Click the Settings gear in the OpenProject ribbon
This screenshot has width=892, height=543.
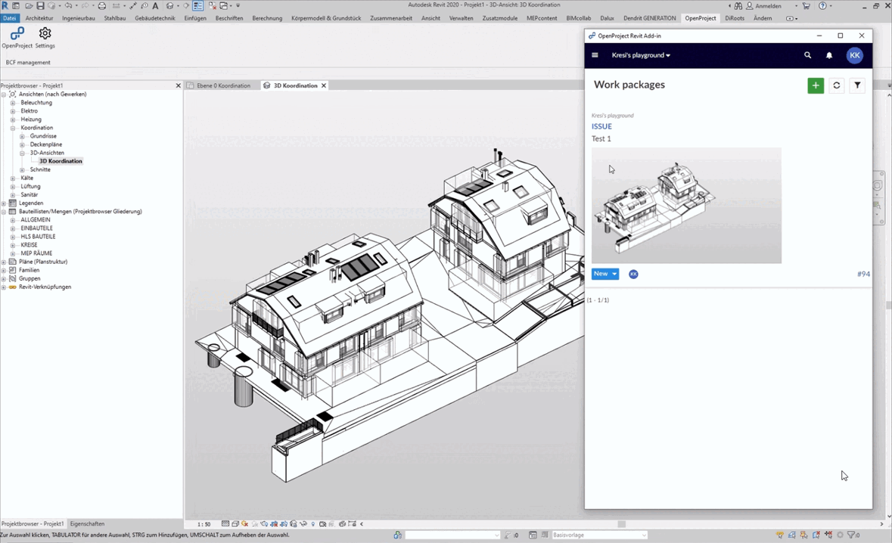pyautogui.click(x=45, y=34)
